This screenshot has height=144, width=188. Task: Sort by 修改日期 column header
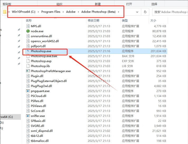[x=94, y=21]
